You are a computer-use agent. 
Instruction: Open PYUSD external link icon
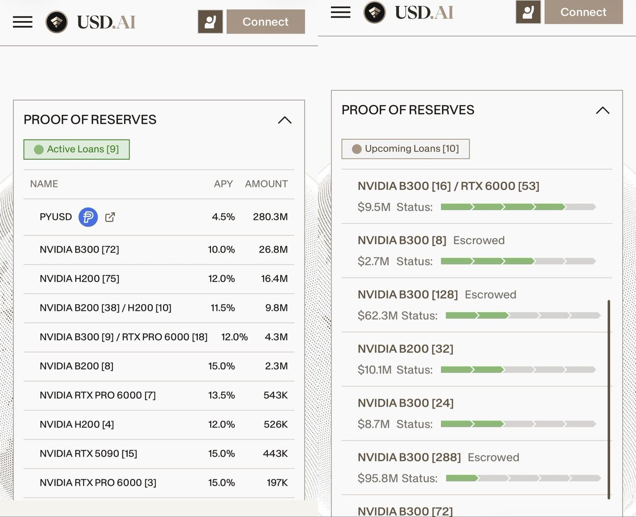110,217
